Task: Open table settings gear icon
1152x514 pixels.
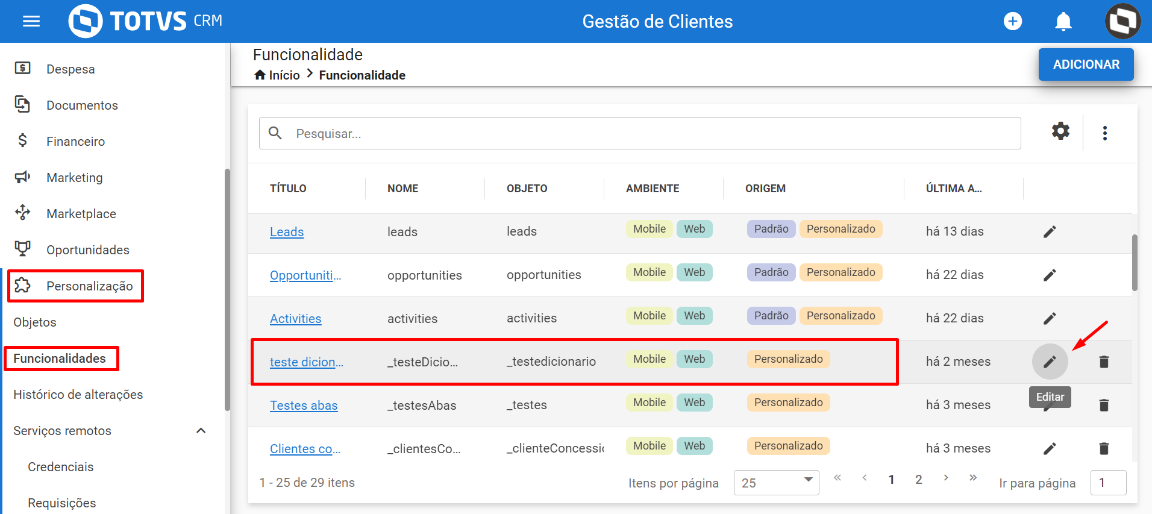Action: 1060,131
